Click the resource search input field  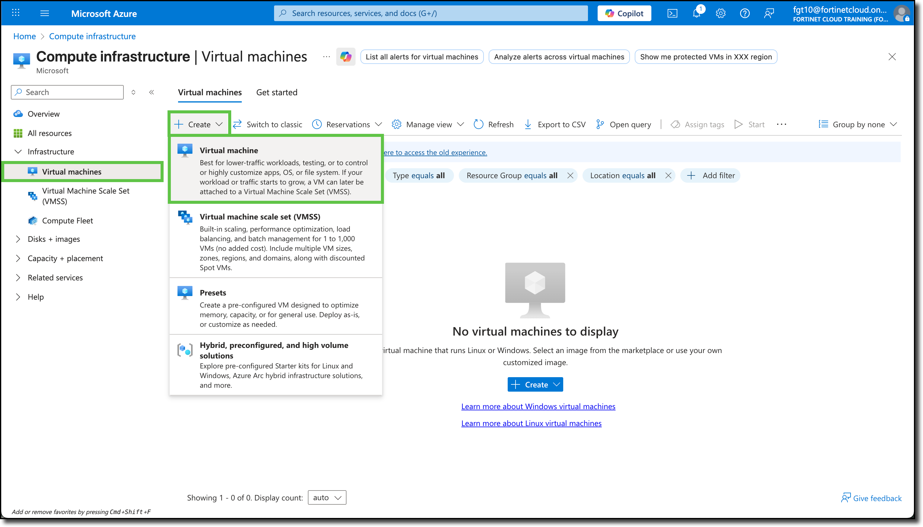pyautogui.click(x=431, y=13)
